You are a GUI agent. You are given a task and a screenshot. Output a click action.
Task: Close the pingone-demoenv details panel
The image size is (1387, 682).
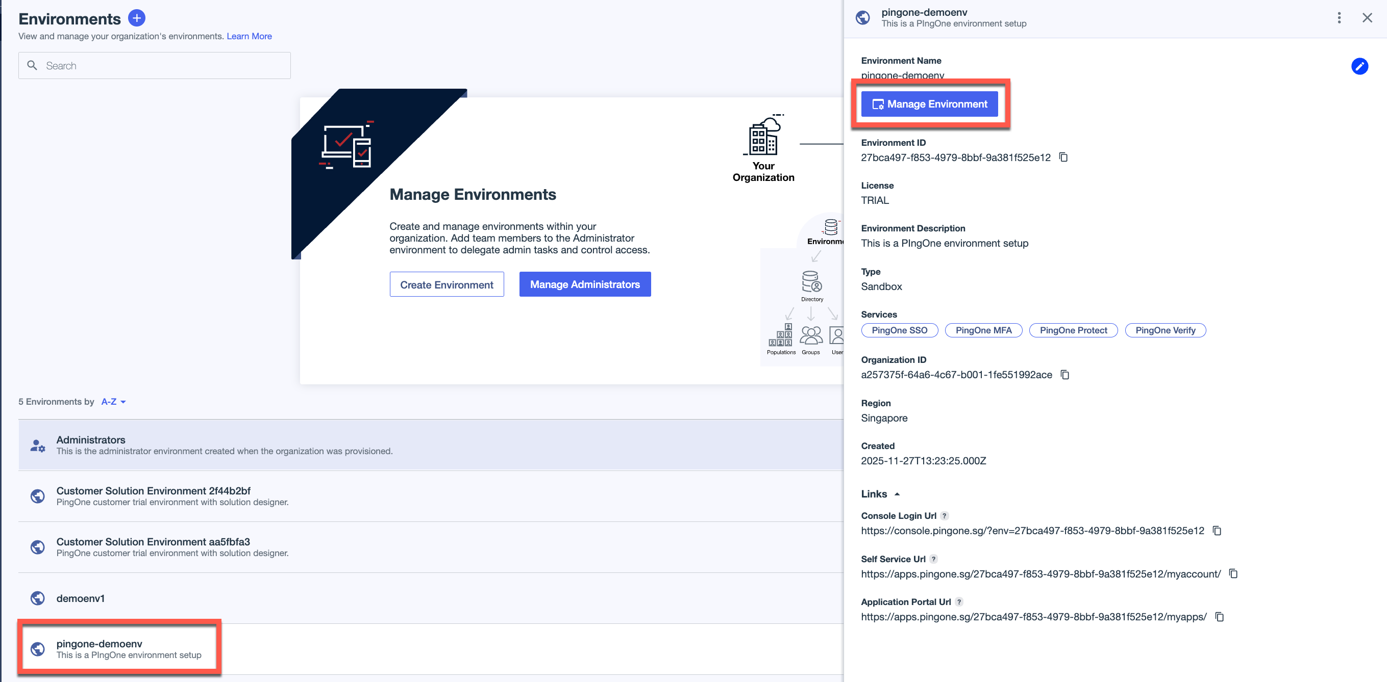tap(1367, 18)
